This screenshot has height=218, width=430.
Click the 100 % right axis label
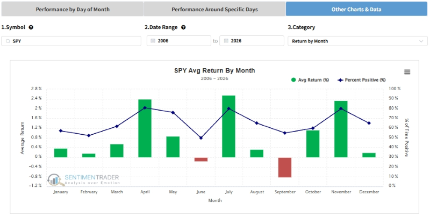click(395, 89)
